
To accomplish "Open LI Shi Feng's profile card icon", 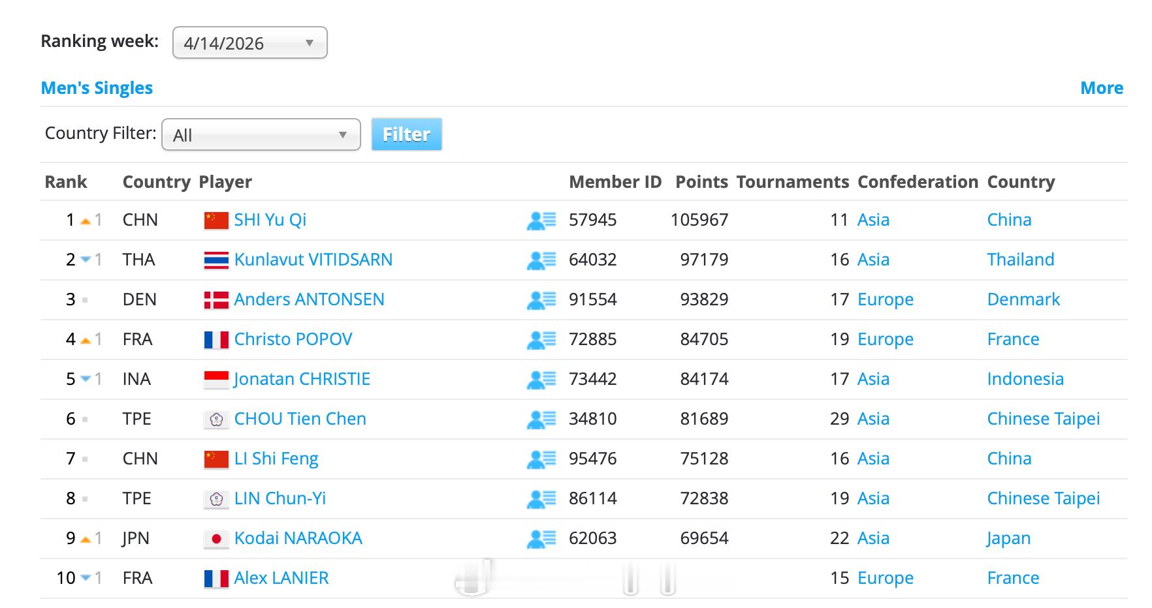I will (x=541, y=459).
